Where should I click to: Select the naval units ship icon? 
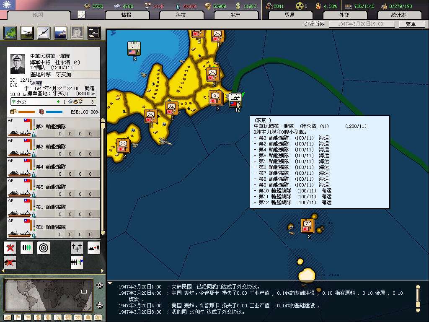[x=60, y=33]
